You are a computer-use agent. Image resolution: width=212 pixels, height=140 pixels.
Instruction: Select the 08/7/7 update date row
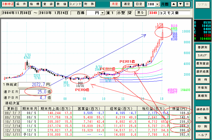(12, 113)
